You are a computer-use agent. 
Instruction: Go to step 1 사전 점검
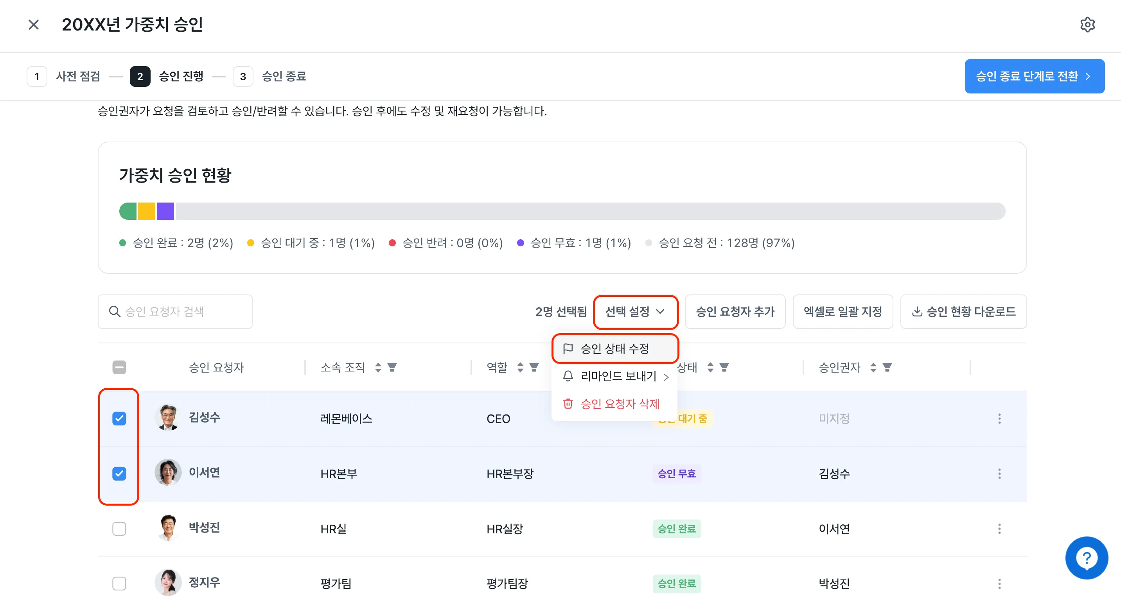point(63,77)
